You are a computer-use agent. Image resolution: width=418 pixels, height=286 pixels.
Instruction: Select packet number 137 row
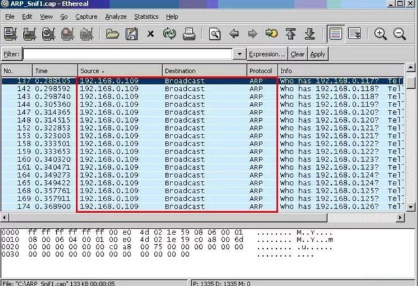(x=202, y=81)
